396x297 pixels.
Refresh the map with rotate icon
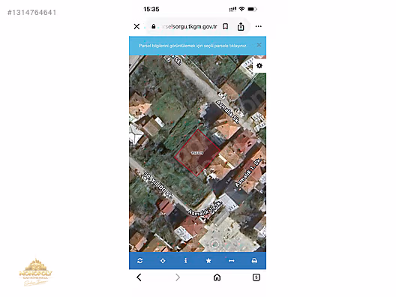click(140, 261)
